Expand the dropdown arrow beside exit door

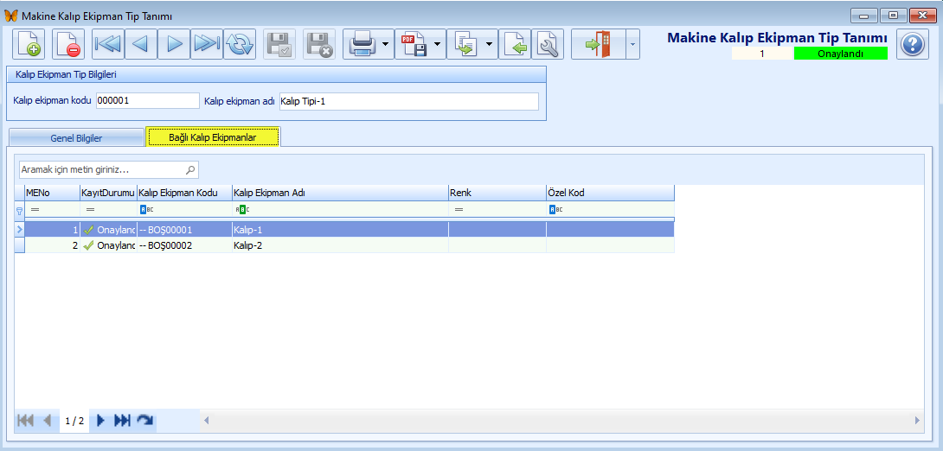(x=632, y=44)
